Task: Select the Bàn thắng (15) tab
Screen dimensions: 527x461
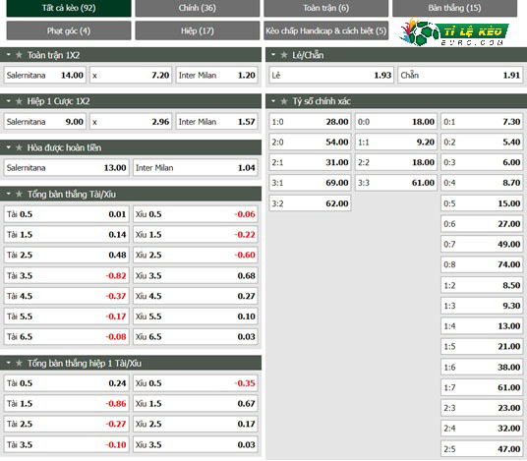Action: [454, 8]
